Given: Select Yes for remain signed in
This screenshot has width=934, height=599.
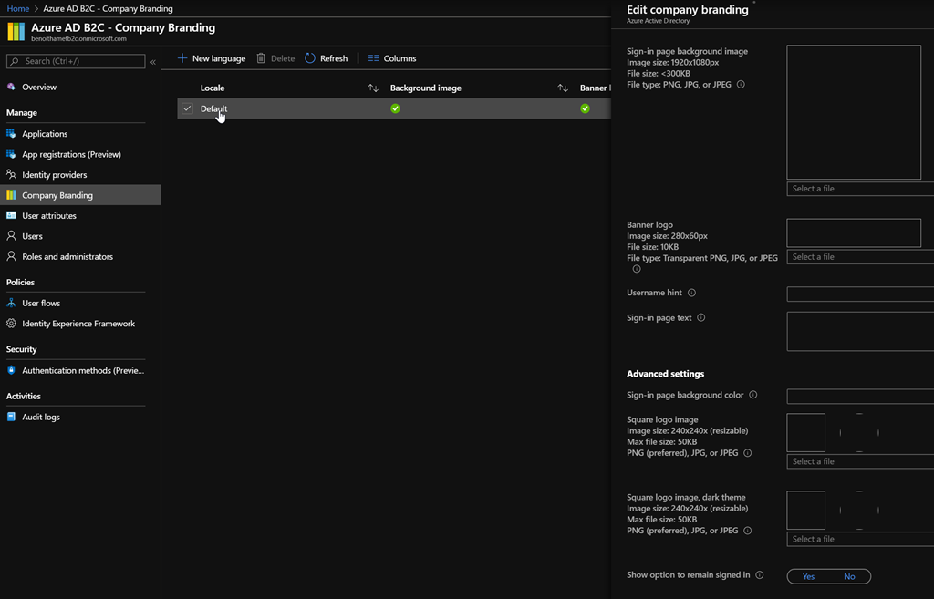Looking at the screenshot, I should coord(808,576).
